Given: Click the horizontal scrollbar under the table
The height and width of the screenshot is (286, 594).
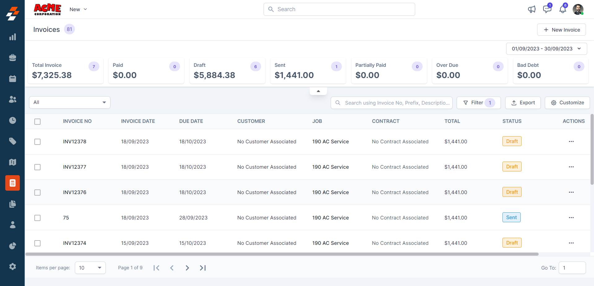Looking at the screenshot, I should 282,254.
